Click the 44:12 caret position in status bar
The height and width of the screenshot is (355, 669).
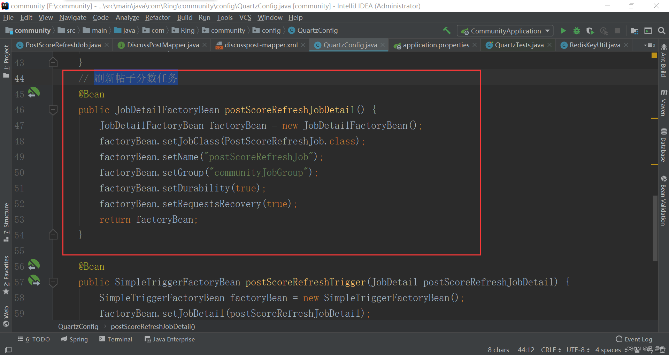coord(526,350)
